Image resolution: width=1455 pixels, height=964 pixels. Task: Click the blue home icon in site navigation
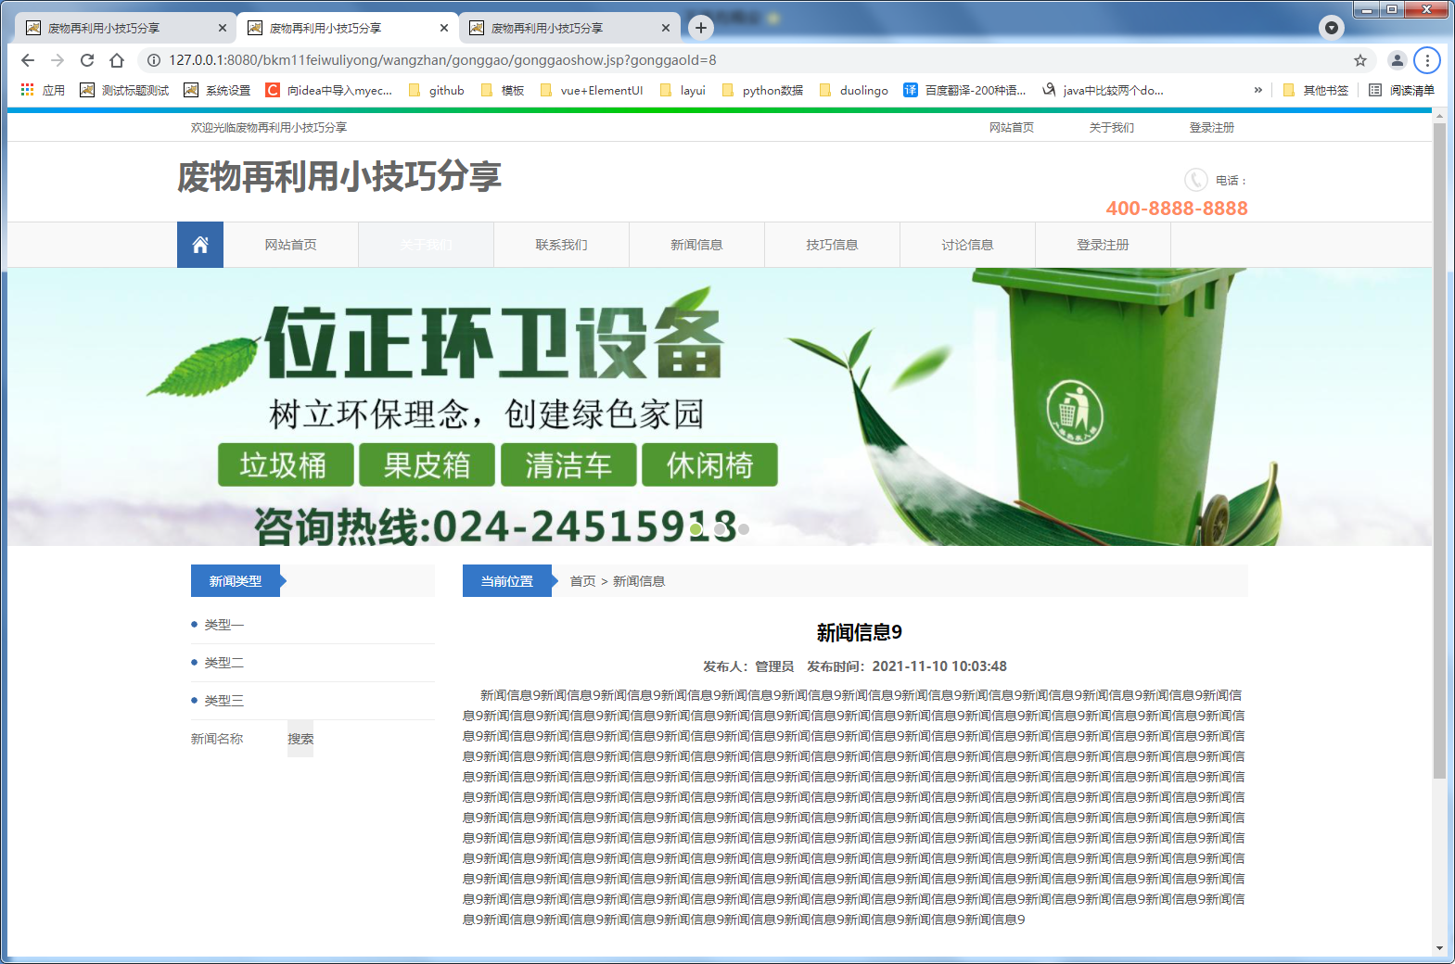pyautogui.click(x=200, y=245)
